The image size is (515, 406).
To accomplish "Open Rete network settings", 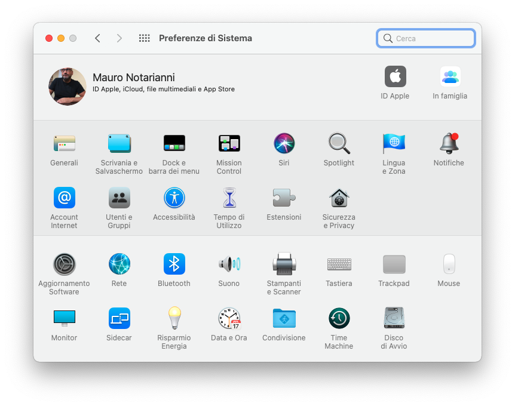I will (x=119, y=264).
